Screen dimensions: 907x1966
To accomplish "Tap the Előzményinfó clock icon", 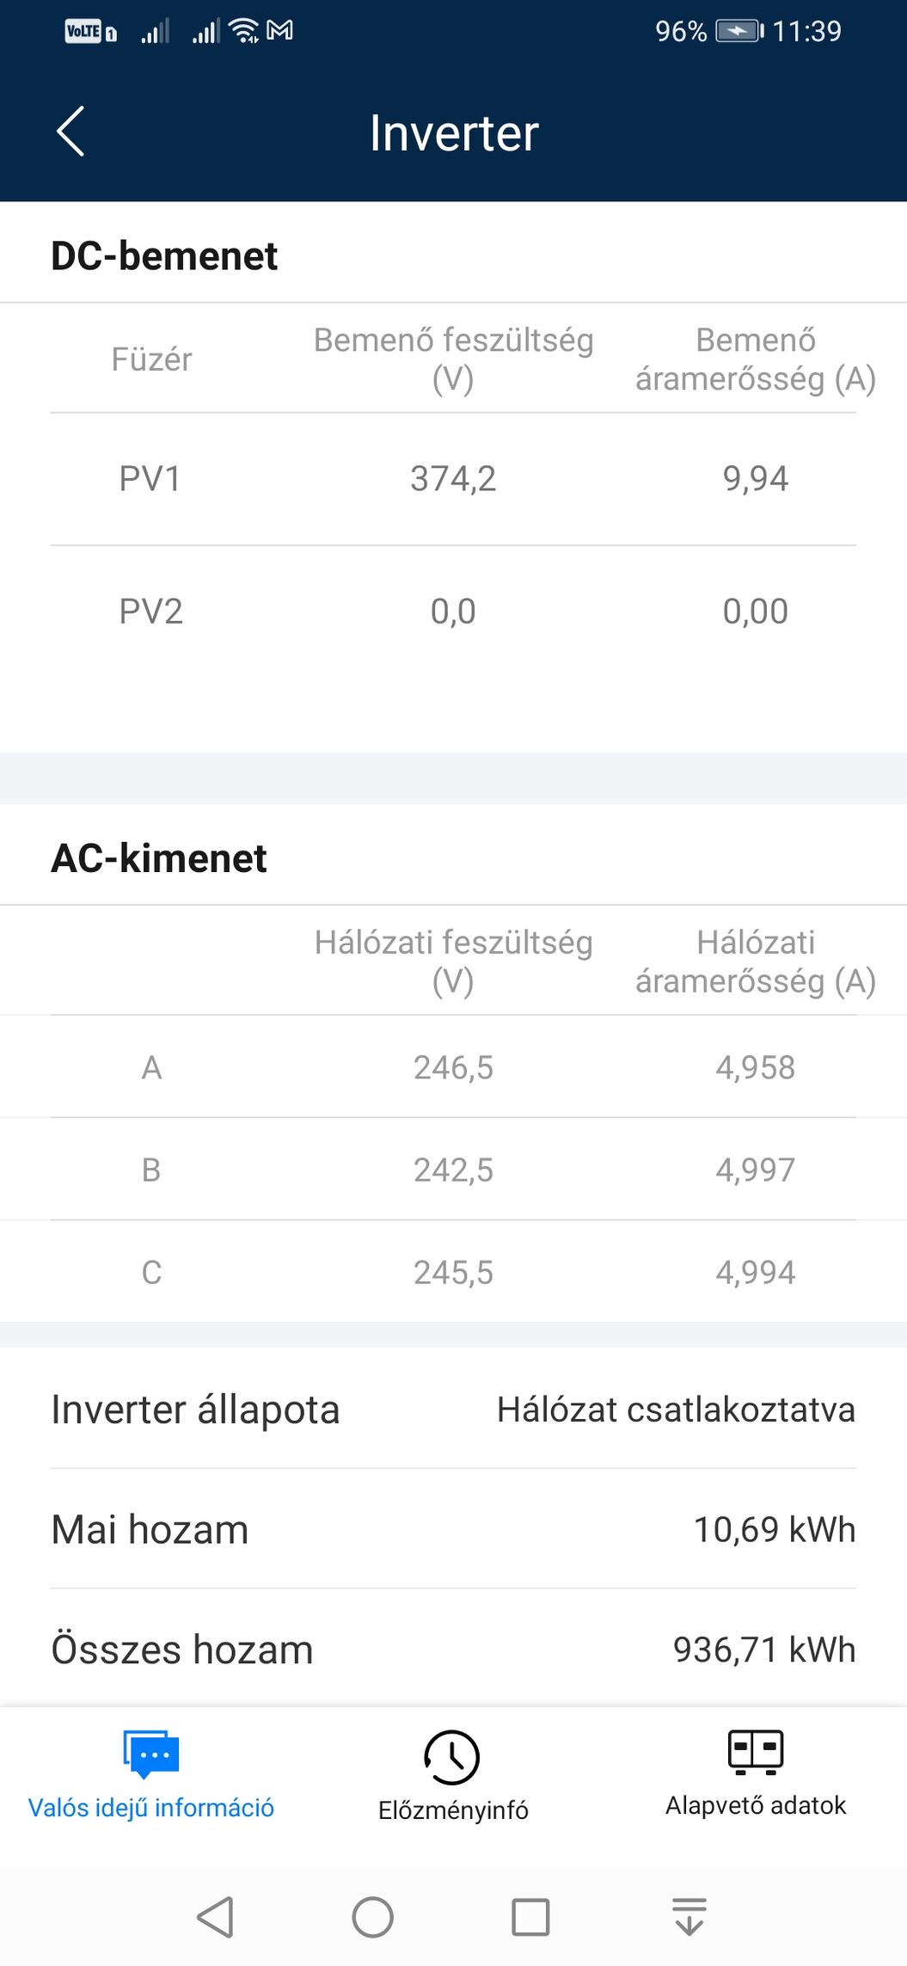I will coord(452,1756).
